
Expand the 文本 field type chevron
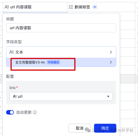tap(111, 52)
